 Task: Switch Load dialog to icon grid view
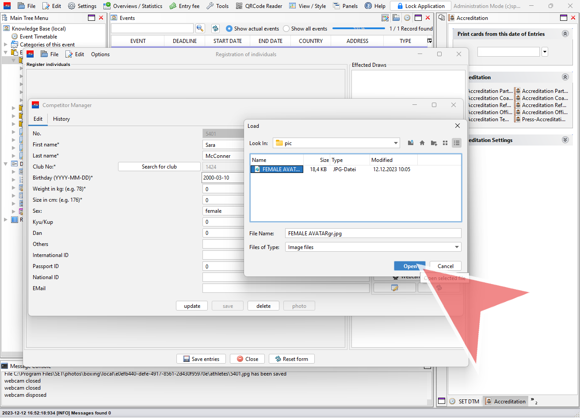(x=445, y=143)
